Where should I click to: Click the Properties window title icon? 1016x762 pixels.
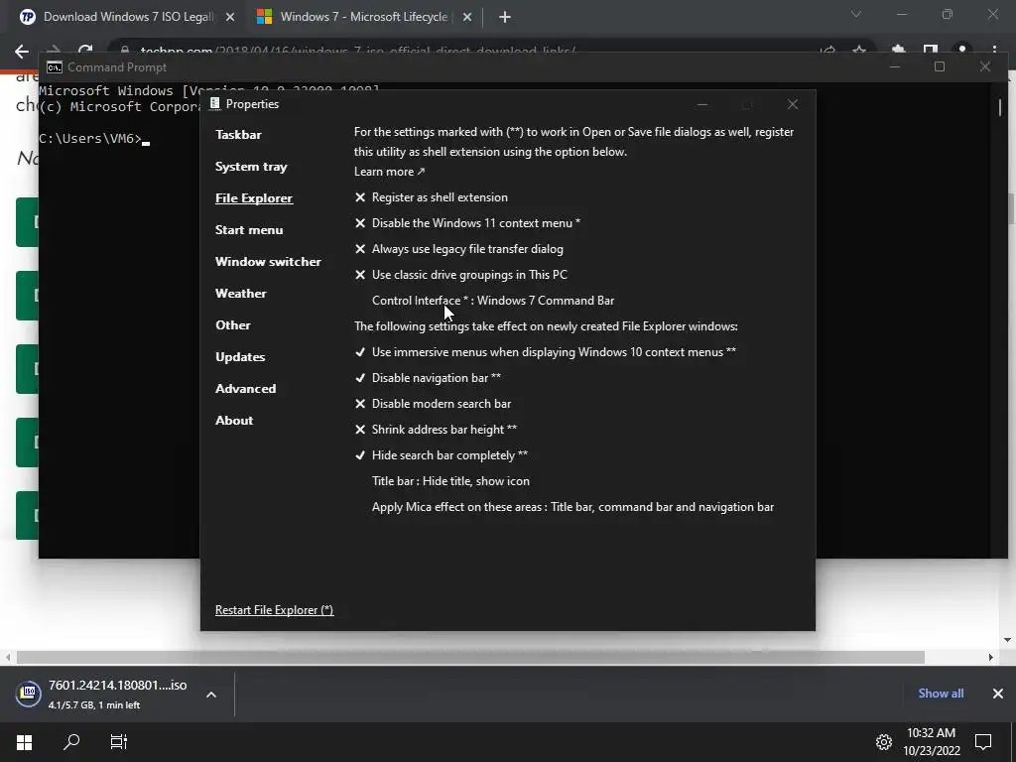pos(215,103)
